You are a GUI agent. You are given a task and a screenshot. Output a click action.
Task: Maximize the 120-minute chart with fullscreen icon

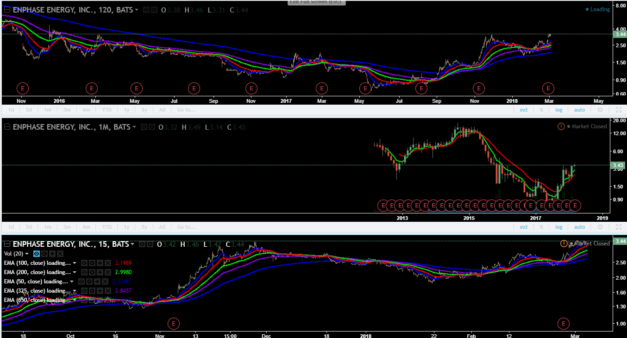[x=619, y=110]
